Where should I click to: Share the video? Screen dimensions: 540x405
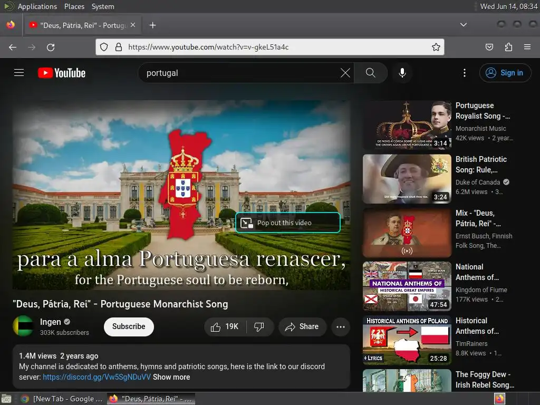pyautogui.click(x=302, y=326)
